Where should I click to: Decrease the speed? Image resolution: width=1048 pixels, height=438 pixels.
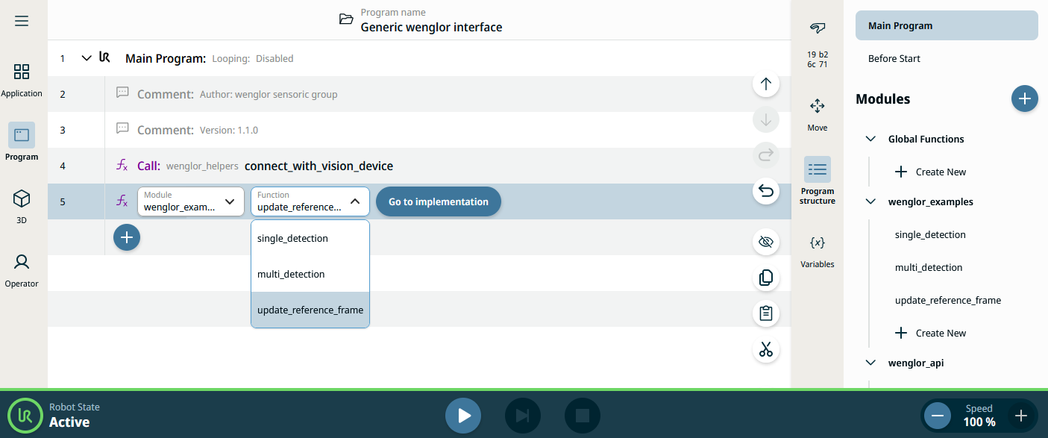click(x=938, y=416)
